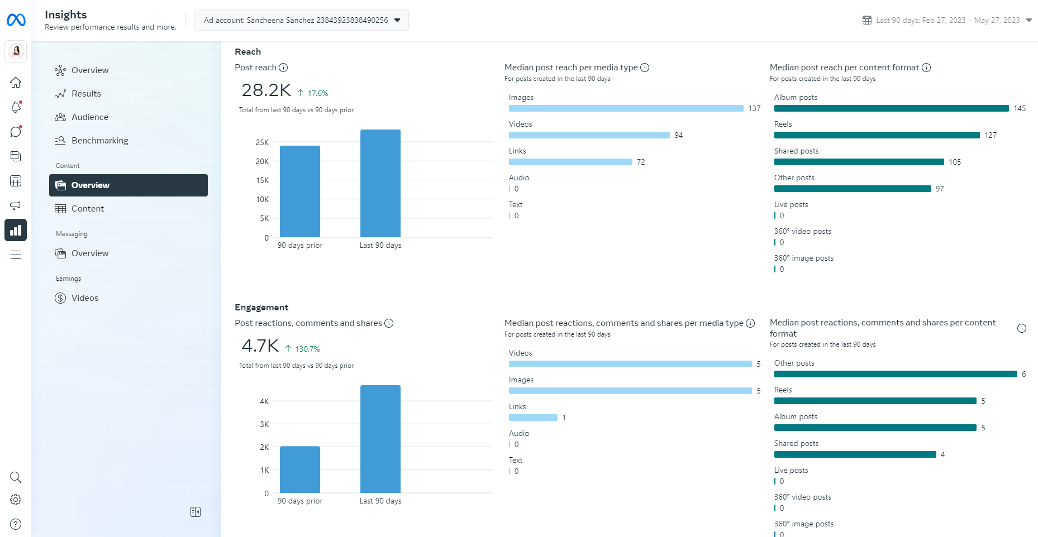Show info for Post reach
The width and height of the screenshot is (1038, 537).
pyautogui.click(x=283, y=68)
